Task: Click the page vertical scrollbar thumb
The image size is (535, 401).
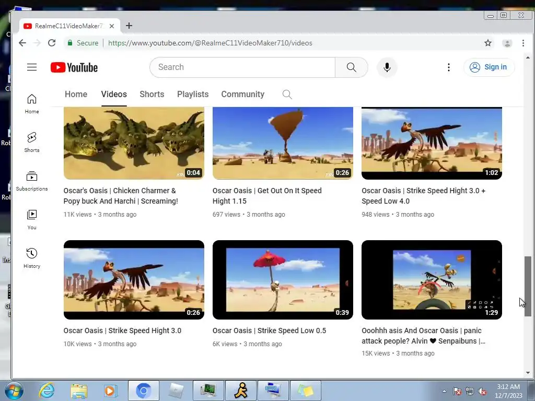Action: 528,286
